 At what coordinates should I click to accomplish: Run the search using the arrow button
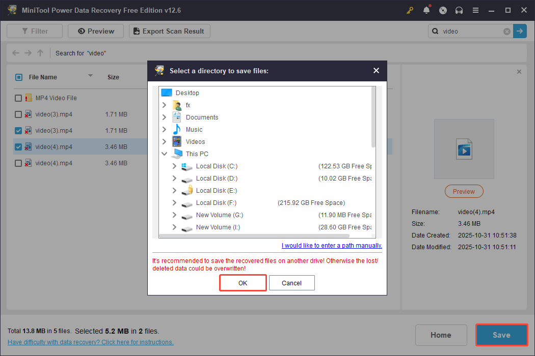(520, 31)
